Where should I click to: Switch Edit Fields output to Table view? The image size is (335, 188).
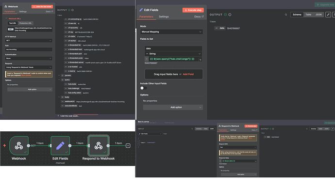click(308, 15)
